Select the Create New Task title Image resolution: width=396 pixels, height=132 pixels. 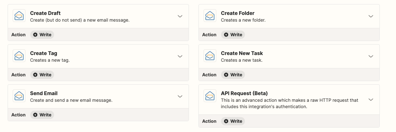click(x=242, y=53)
